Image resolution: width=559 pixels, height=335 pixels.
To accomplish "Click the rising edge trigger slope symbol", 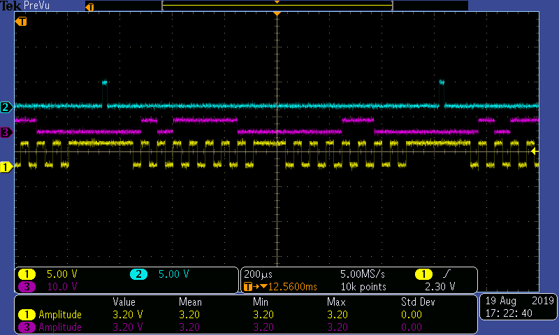I will click(447, 274).
